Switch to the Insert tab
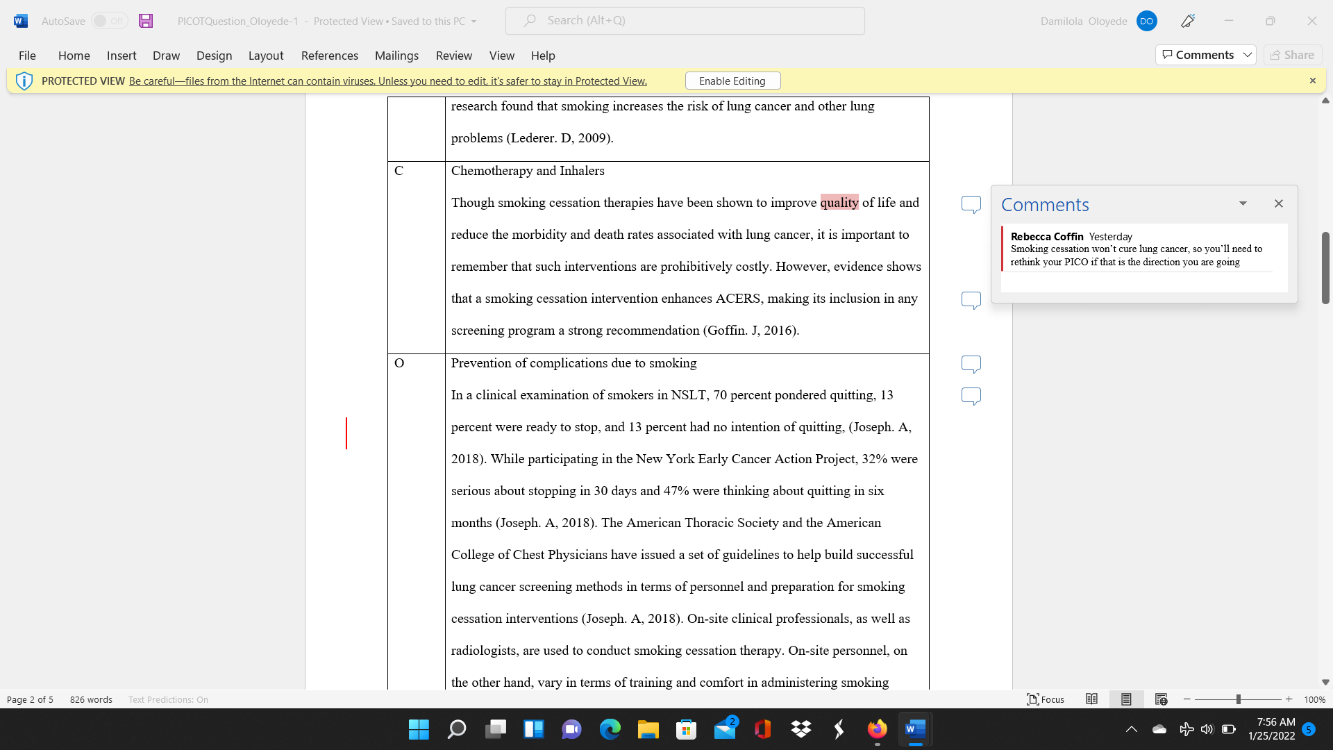The width and height of the screenshot is (1333, 750). pyautogui.click(x=121, y=56)
